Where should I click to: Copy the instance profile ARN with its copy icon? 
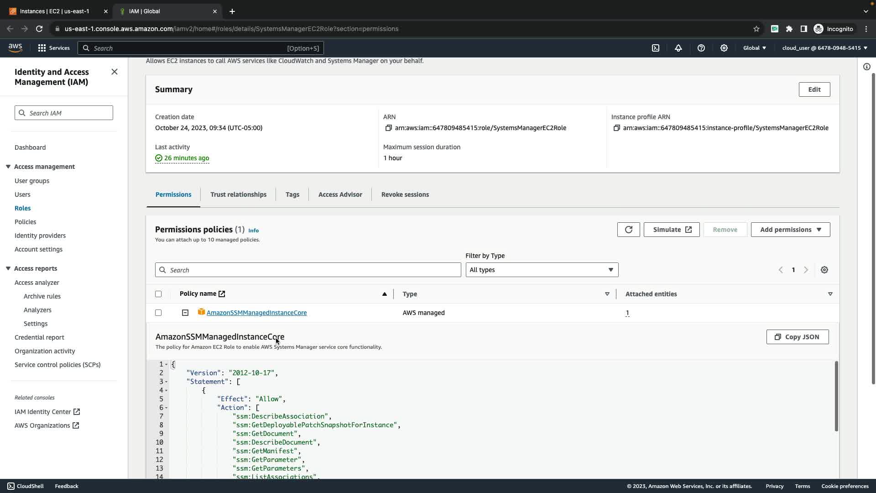617,128
